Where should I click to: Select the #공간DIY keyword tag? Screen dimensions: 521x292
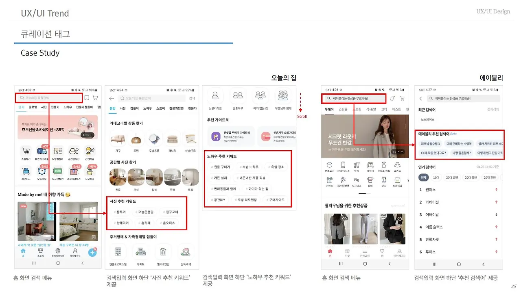pos(219,200)
